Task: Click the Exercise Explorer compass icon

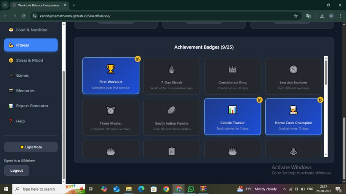Action: click(293, 69)
